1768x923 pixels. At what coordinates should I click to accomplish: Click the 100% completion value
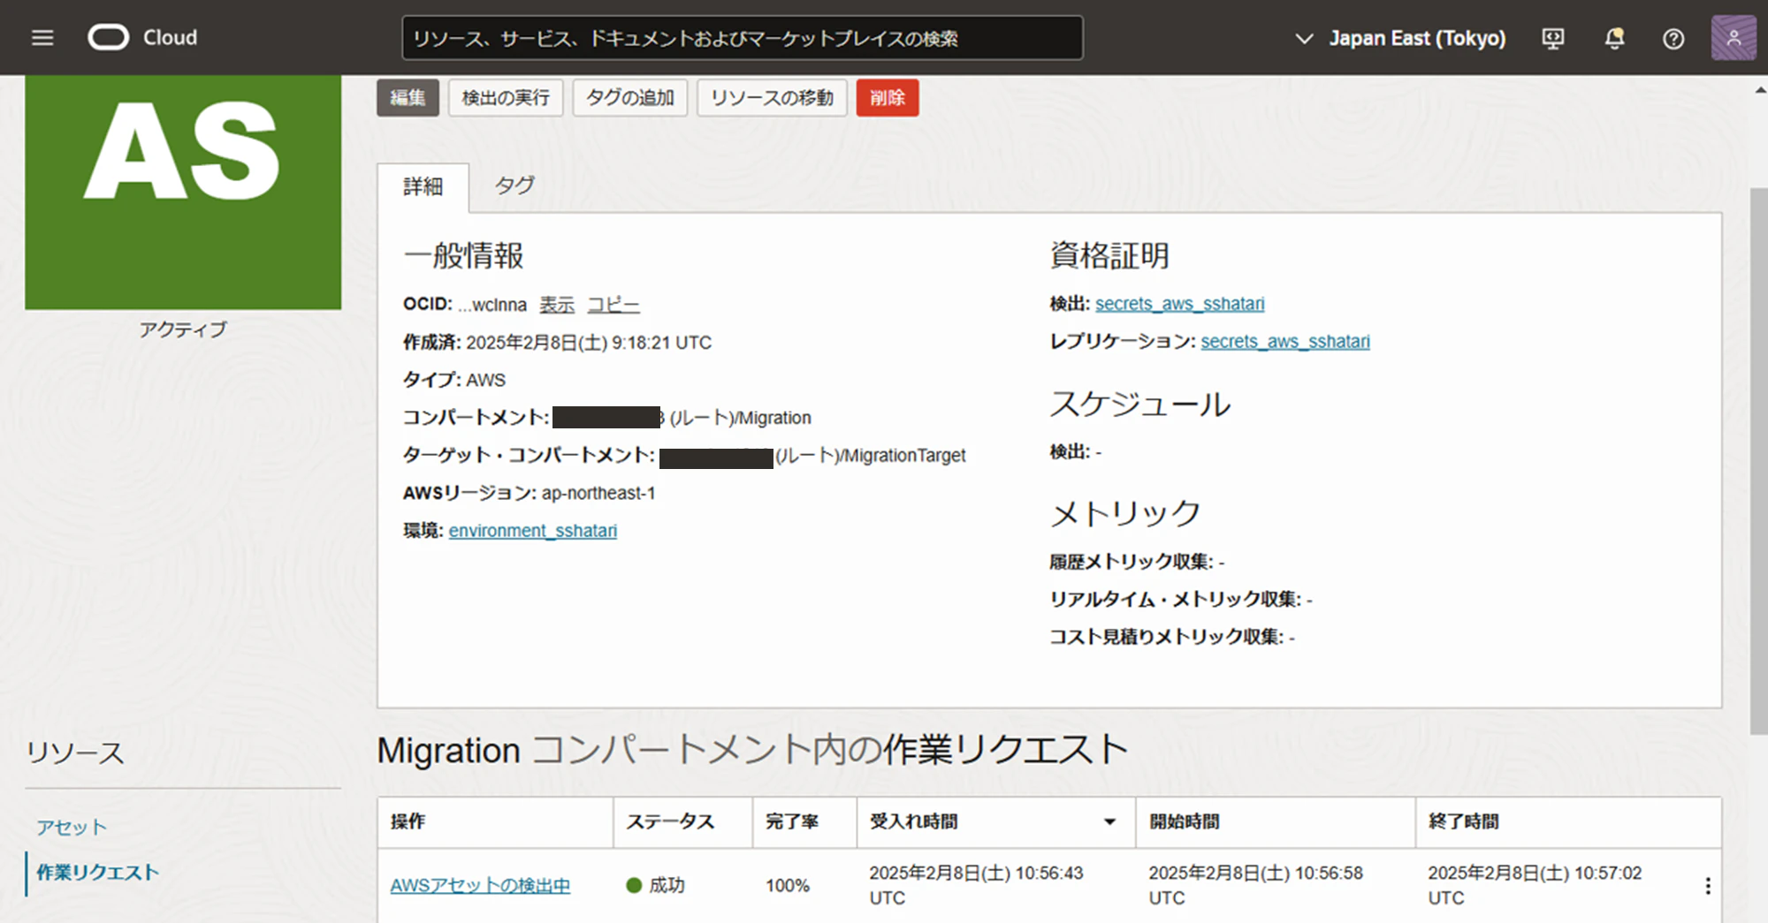pyautogui.click(x=788, y=886)
